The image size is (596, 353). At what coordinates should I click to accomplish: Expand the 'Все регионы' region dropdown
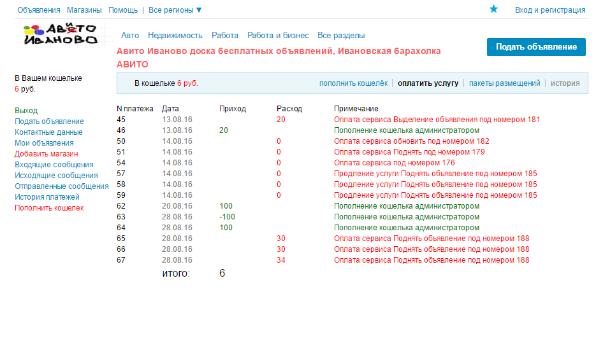[175, 10]
